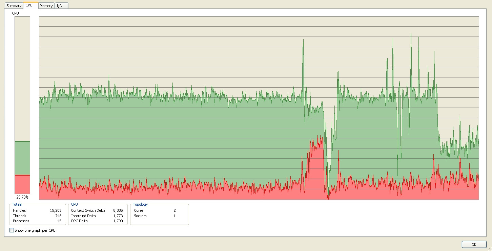Viewport: 492px width, 251px height.
Task: Switch to the Summary tab
Action: [14, 6]
